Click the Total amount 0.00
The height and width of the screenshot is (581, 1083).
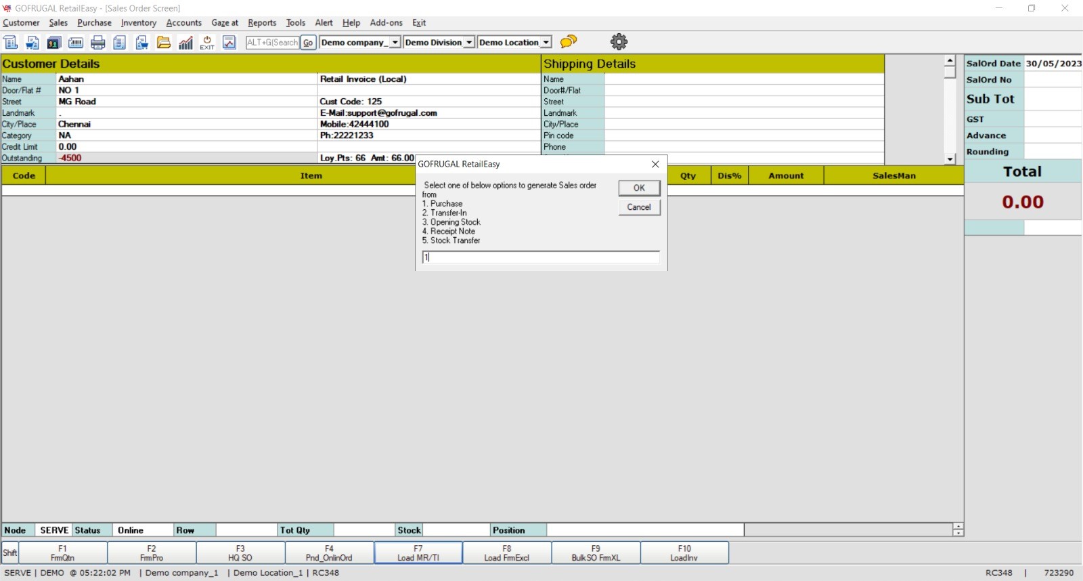(x=1023, y=202)
